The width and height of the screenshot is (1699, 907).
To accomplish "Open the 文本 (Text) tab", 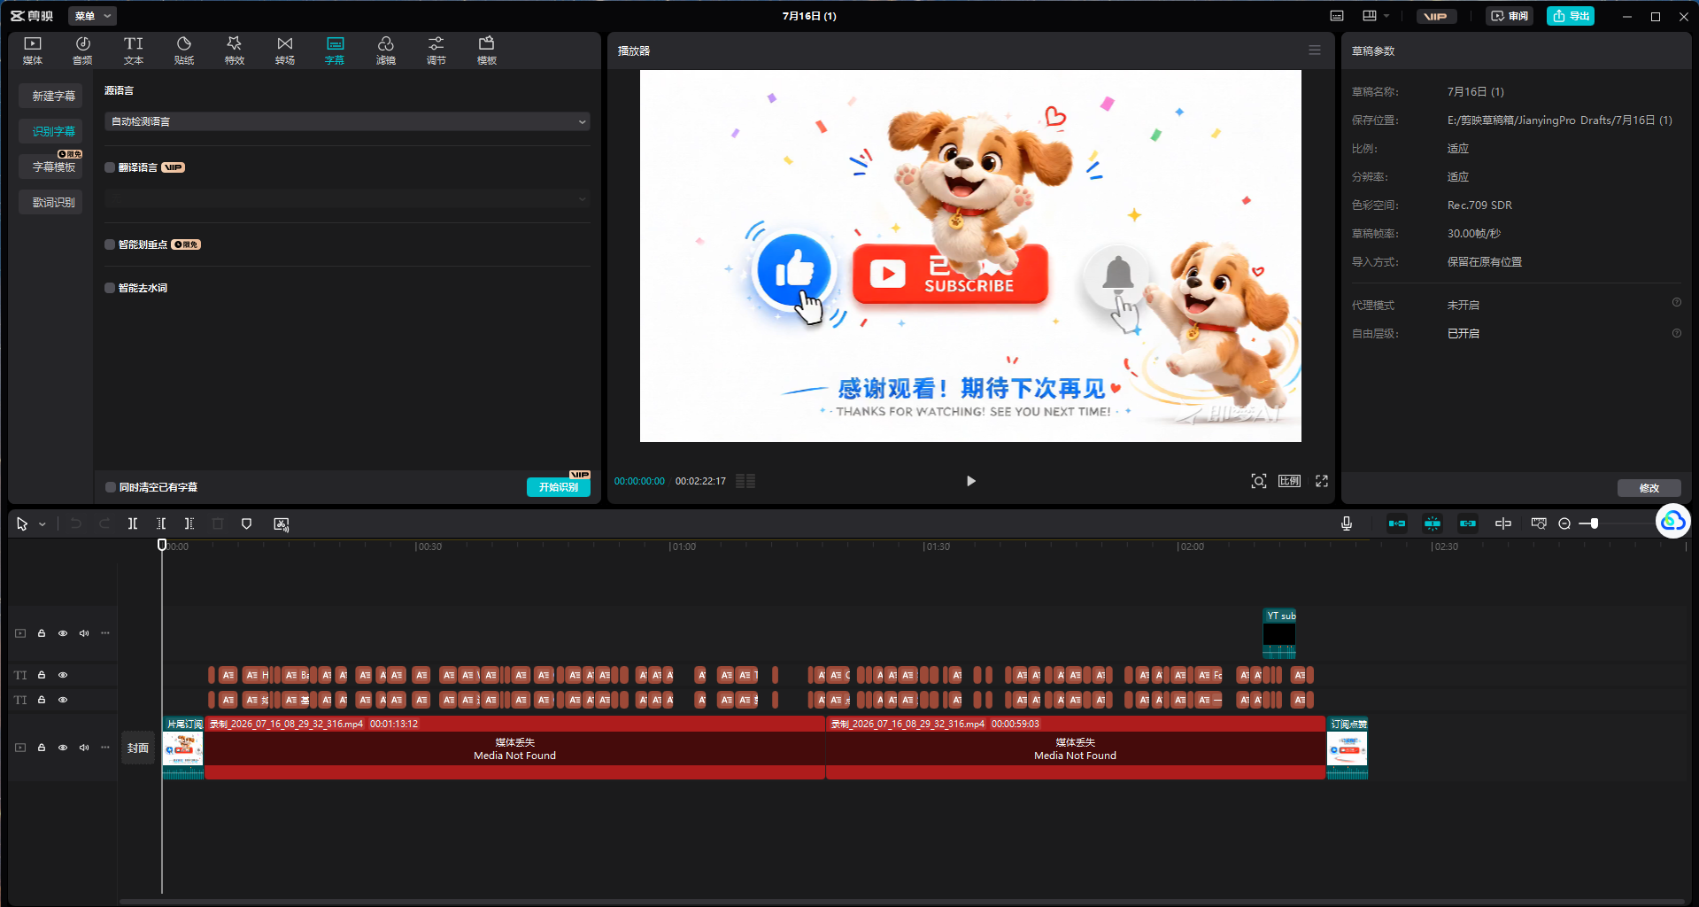I will 134,50.
